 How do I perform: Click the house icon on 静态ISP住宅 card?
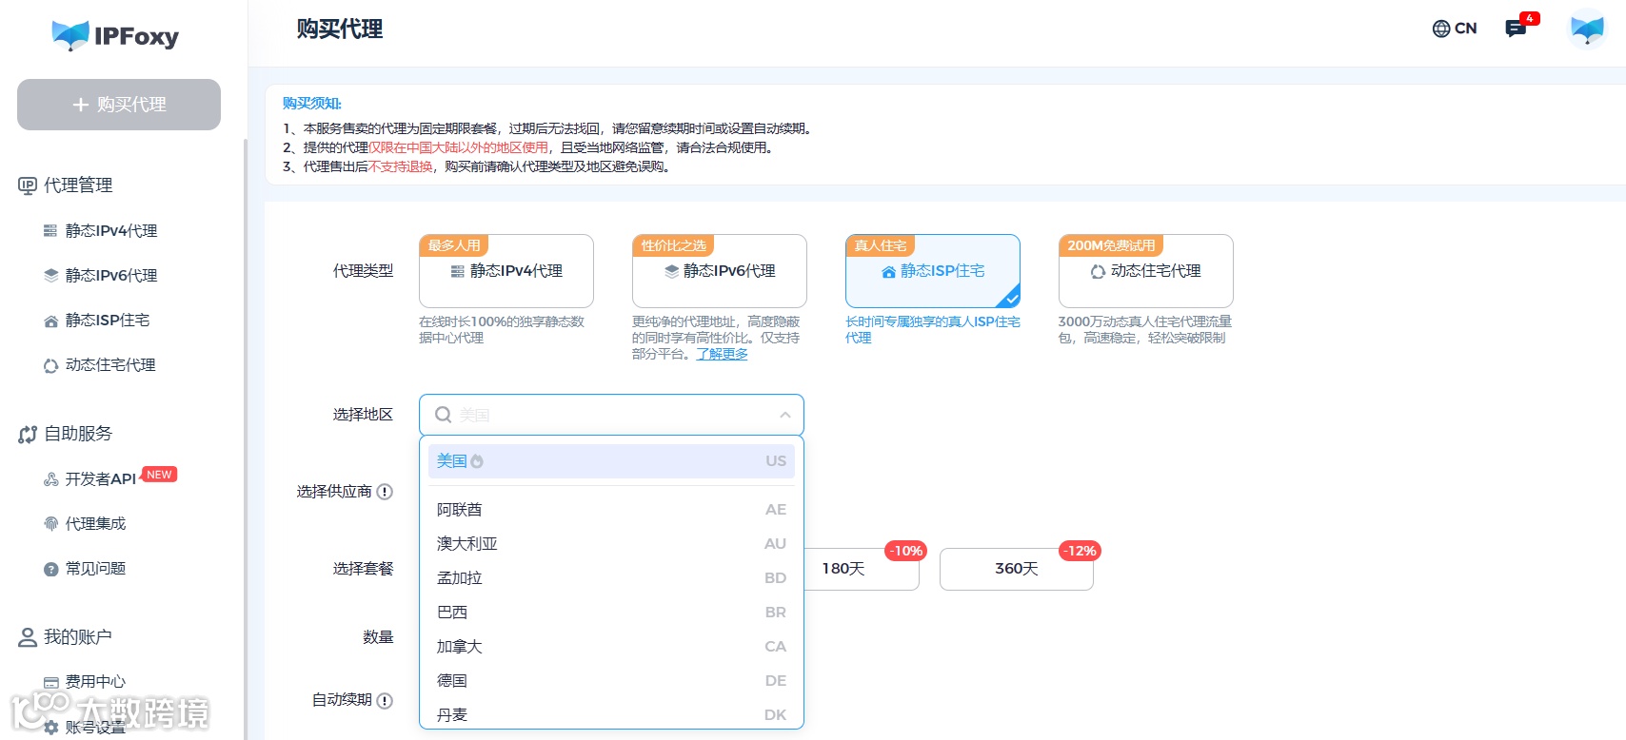(888, 272)
